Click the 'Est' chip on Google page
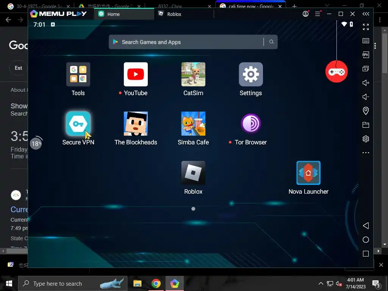This screenshot has height=291, width=388. [x=18, y=68]
